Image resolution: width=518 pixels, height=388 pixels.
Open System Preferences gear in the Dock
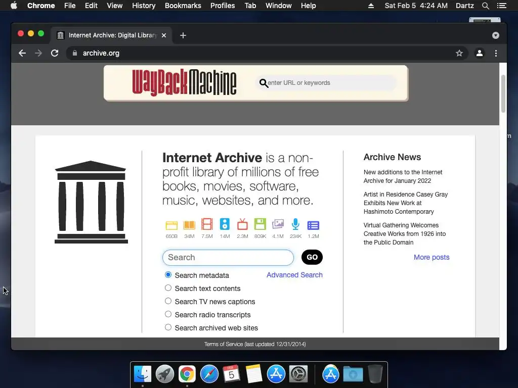(x=298, y=374)
